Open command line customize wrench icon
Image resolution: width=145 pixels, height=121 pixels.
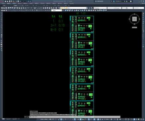(28, 117)
